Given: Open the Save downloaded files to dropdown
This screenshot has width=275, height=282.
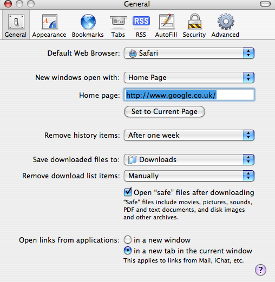Looking at the screenshot, I should coord(189,160).
